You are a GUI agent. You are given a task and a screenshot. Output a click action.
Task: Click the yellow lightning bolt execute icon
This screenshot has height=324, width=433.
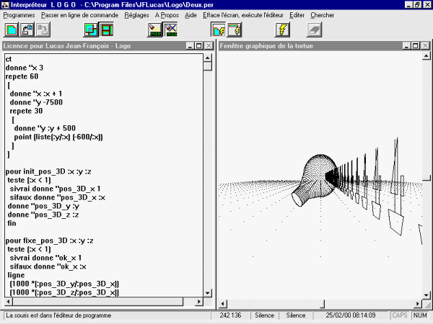tap(282, 30)
